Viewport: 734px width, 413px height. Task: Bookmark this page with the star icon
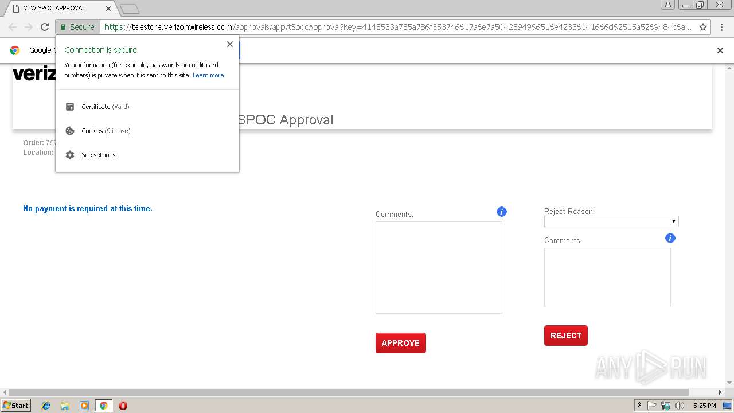coord(703,27)
